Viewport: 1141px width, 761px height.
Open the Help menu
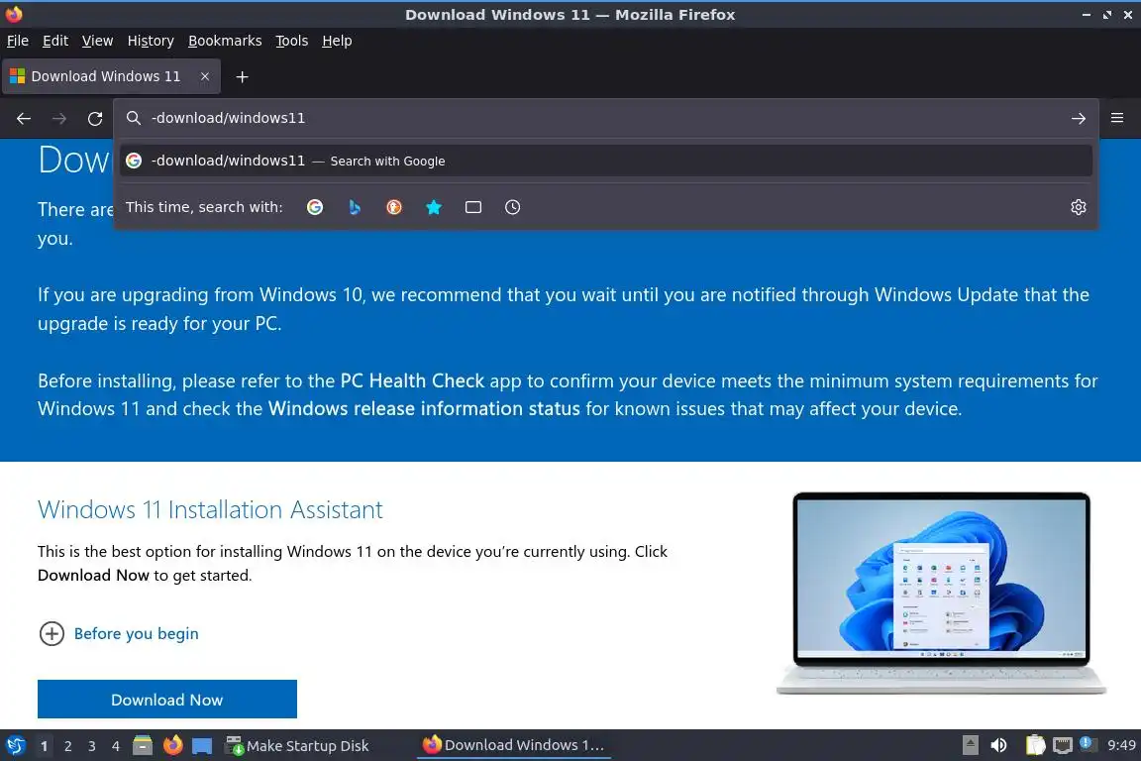[337, 41]
